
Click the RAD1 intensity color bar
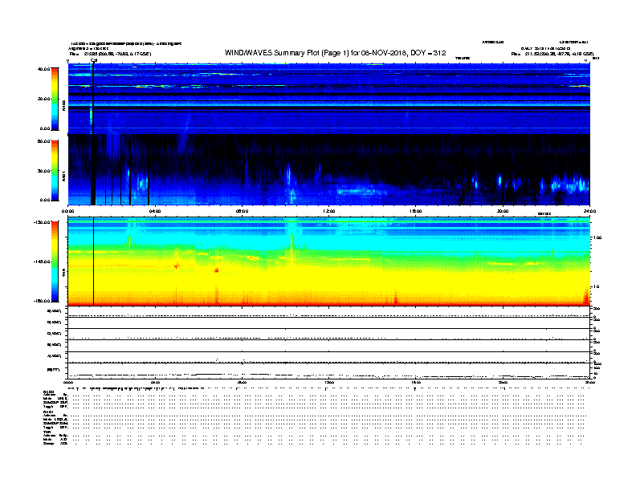[x=55, y=170]
